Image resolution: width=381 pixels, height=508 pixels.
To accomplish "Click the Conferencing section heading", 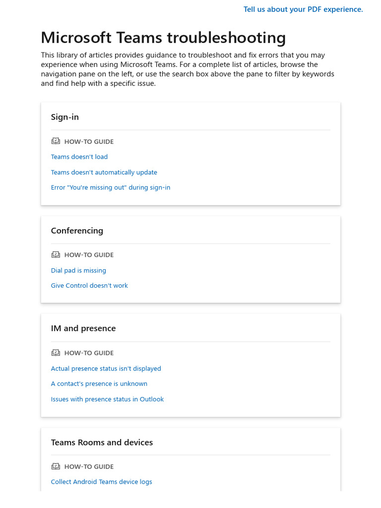I will point(77,231).
